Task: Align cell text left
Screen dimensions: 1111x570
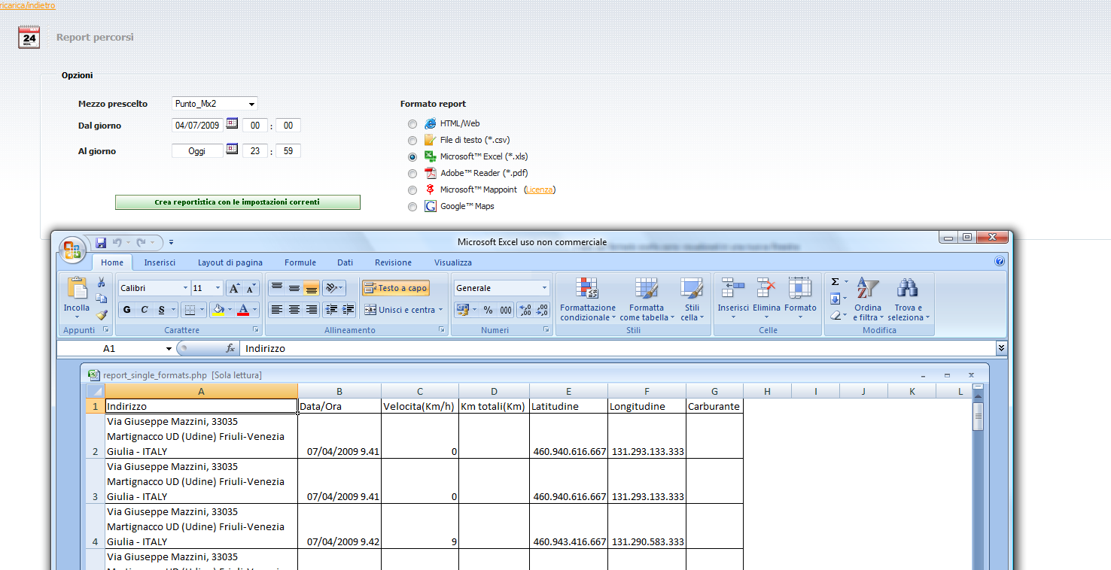Action: click(277, 310)
